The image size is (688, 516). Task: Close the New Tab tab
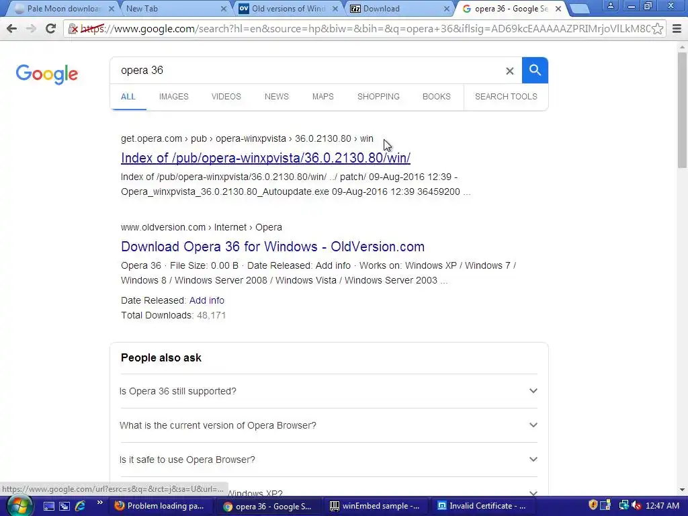pyautogui.click(x=223, y=9)
